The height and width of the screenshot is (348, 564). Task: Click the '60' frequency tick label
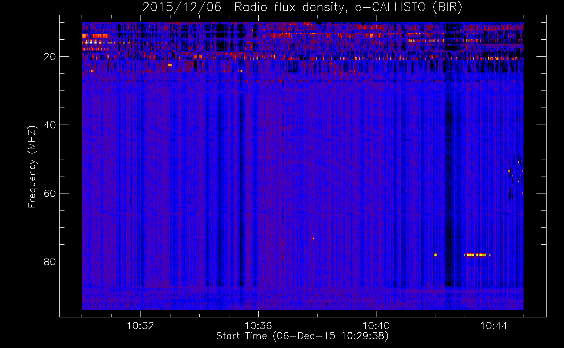pos(50,193)
